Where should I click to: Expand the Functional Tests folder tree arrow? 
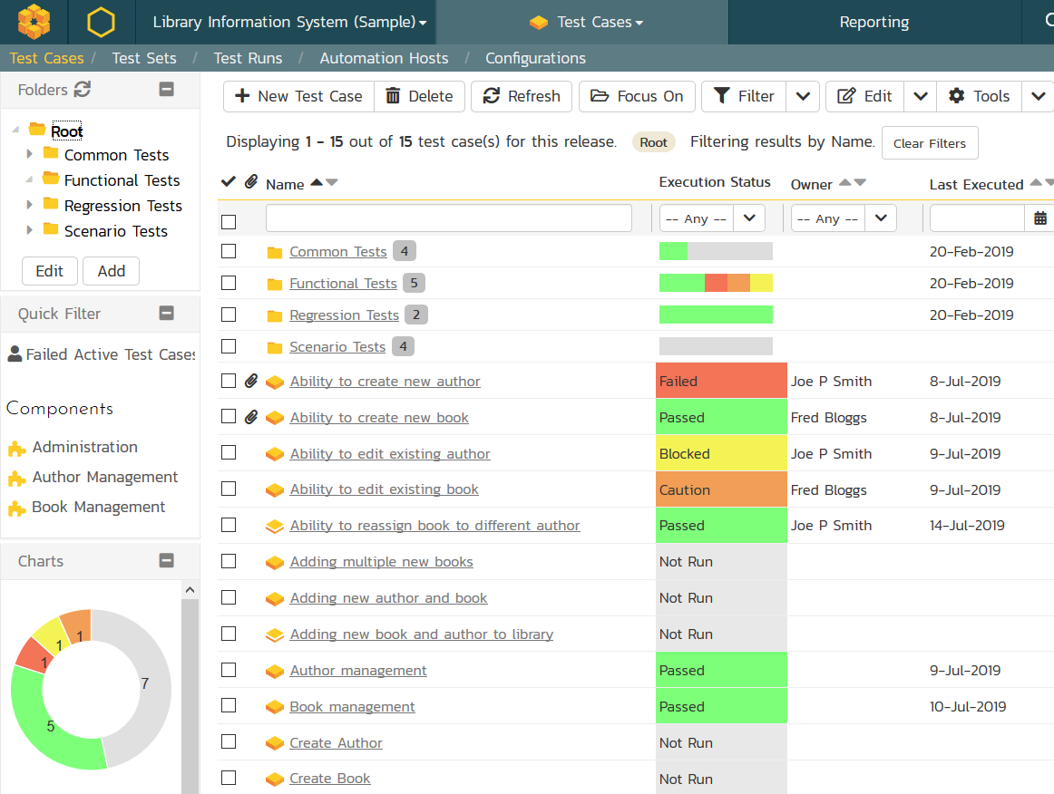pyautogui.click(x=29, y=179)
